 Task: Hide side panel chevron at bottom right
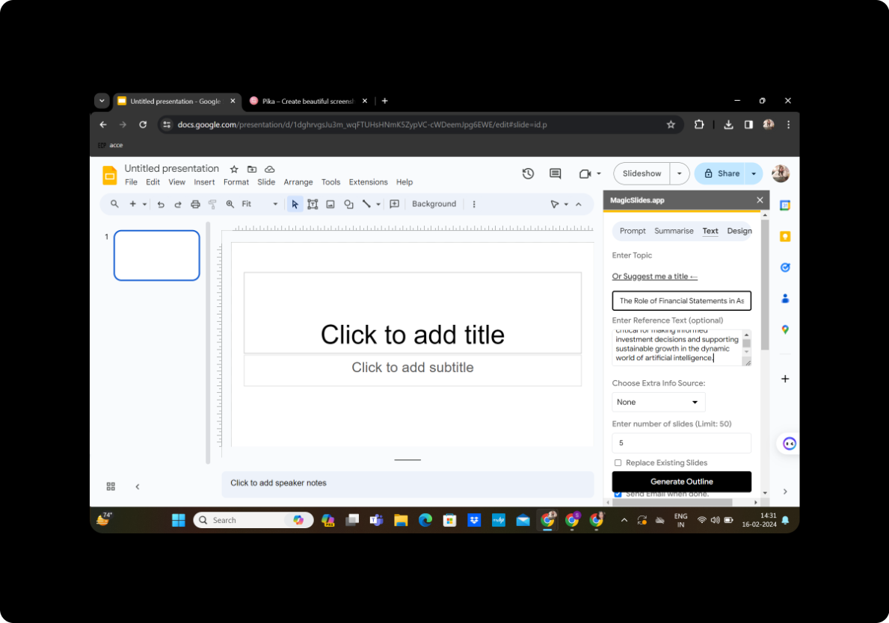pos(785,492)
